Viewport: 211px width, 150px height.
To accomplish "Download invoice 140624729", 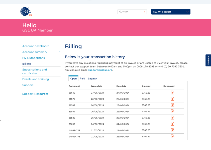I will [x=172, y=130].
